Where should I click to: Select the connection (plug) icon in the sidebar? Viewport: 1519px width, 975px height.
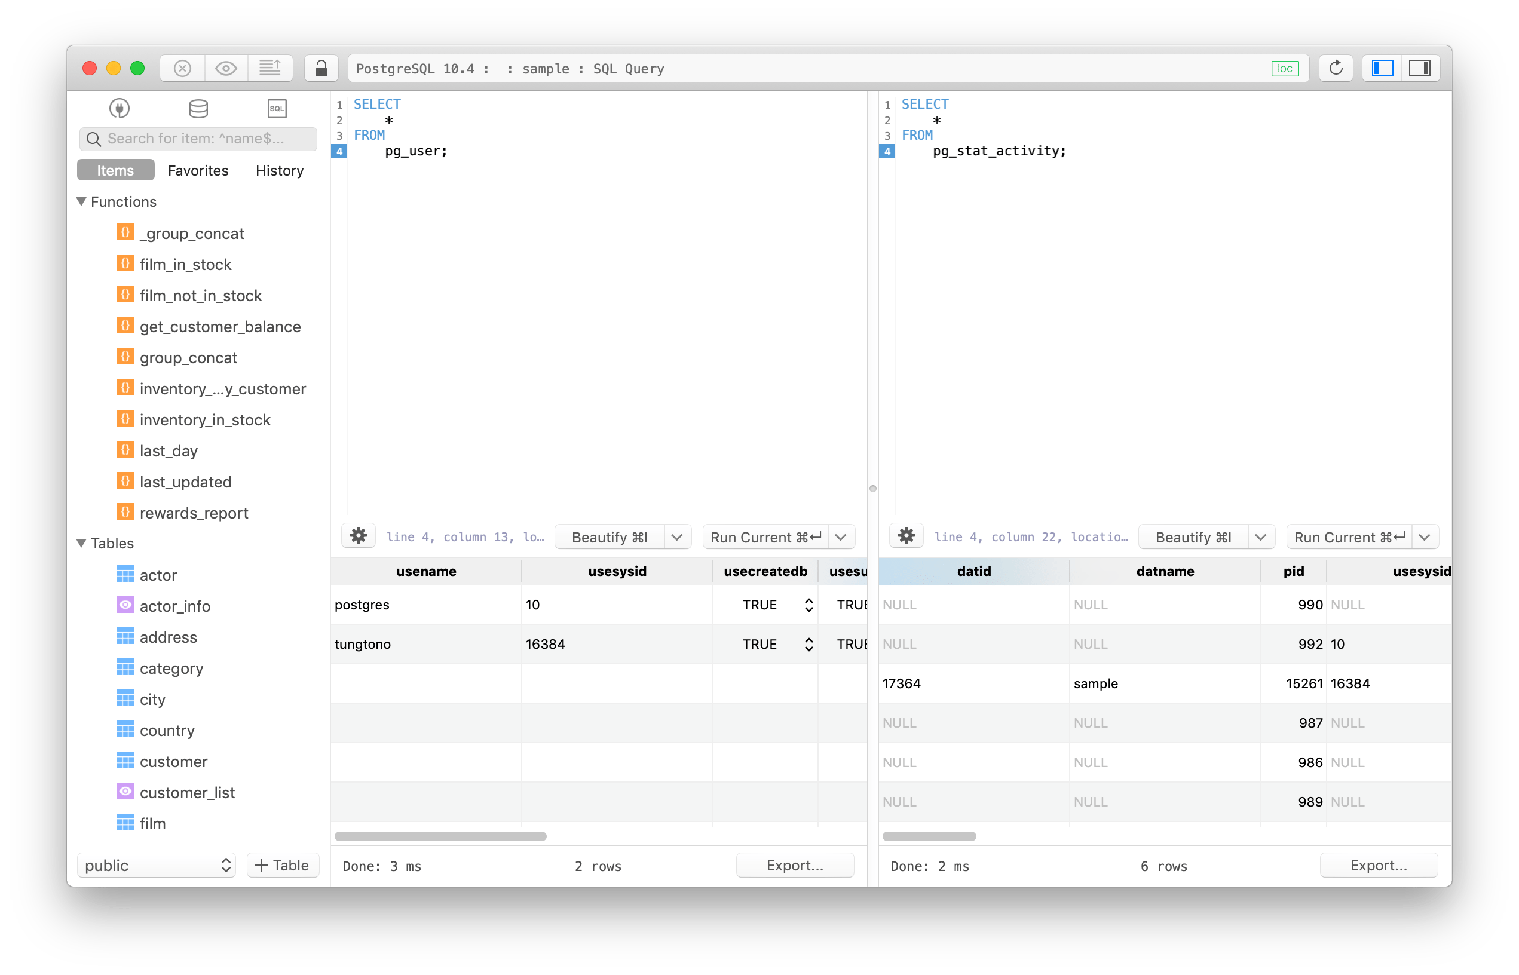[x=118, y=108]
